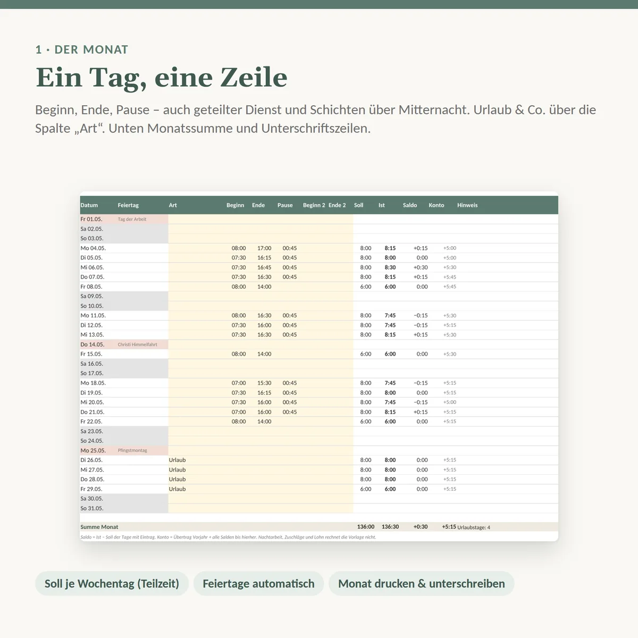This screenshot has height=638, width=638.
Task: Click 'Urlaub' entry on Mi 27.05.
Action: 177,470
